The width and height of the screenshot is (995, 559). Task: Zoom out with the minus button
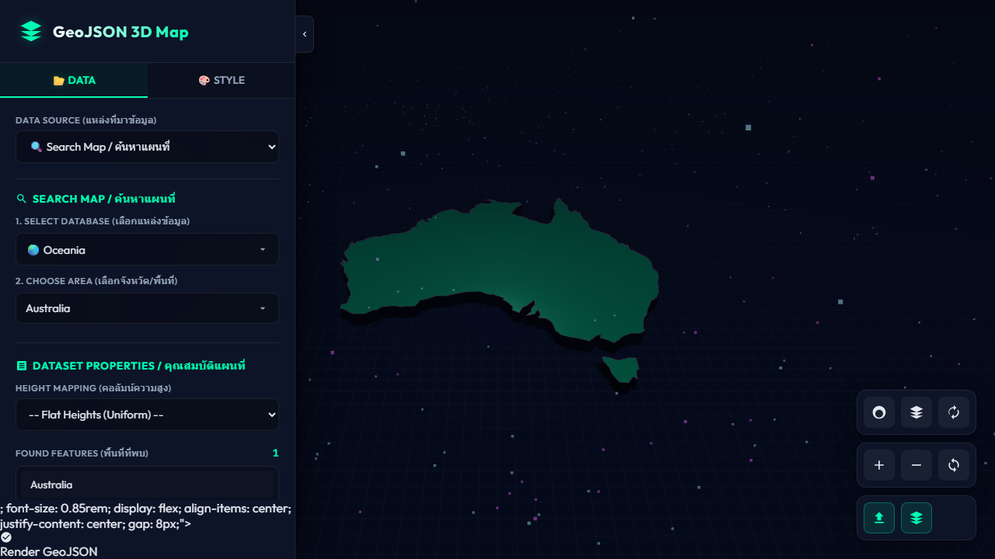[916, 465]
